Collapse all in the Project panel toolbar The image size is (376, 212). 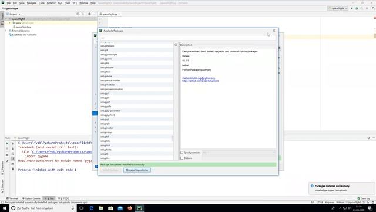pyautogui.click(x=83, y=14)
